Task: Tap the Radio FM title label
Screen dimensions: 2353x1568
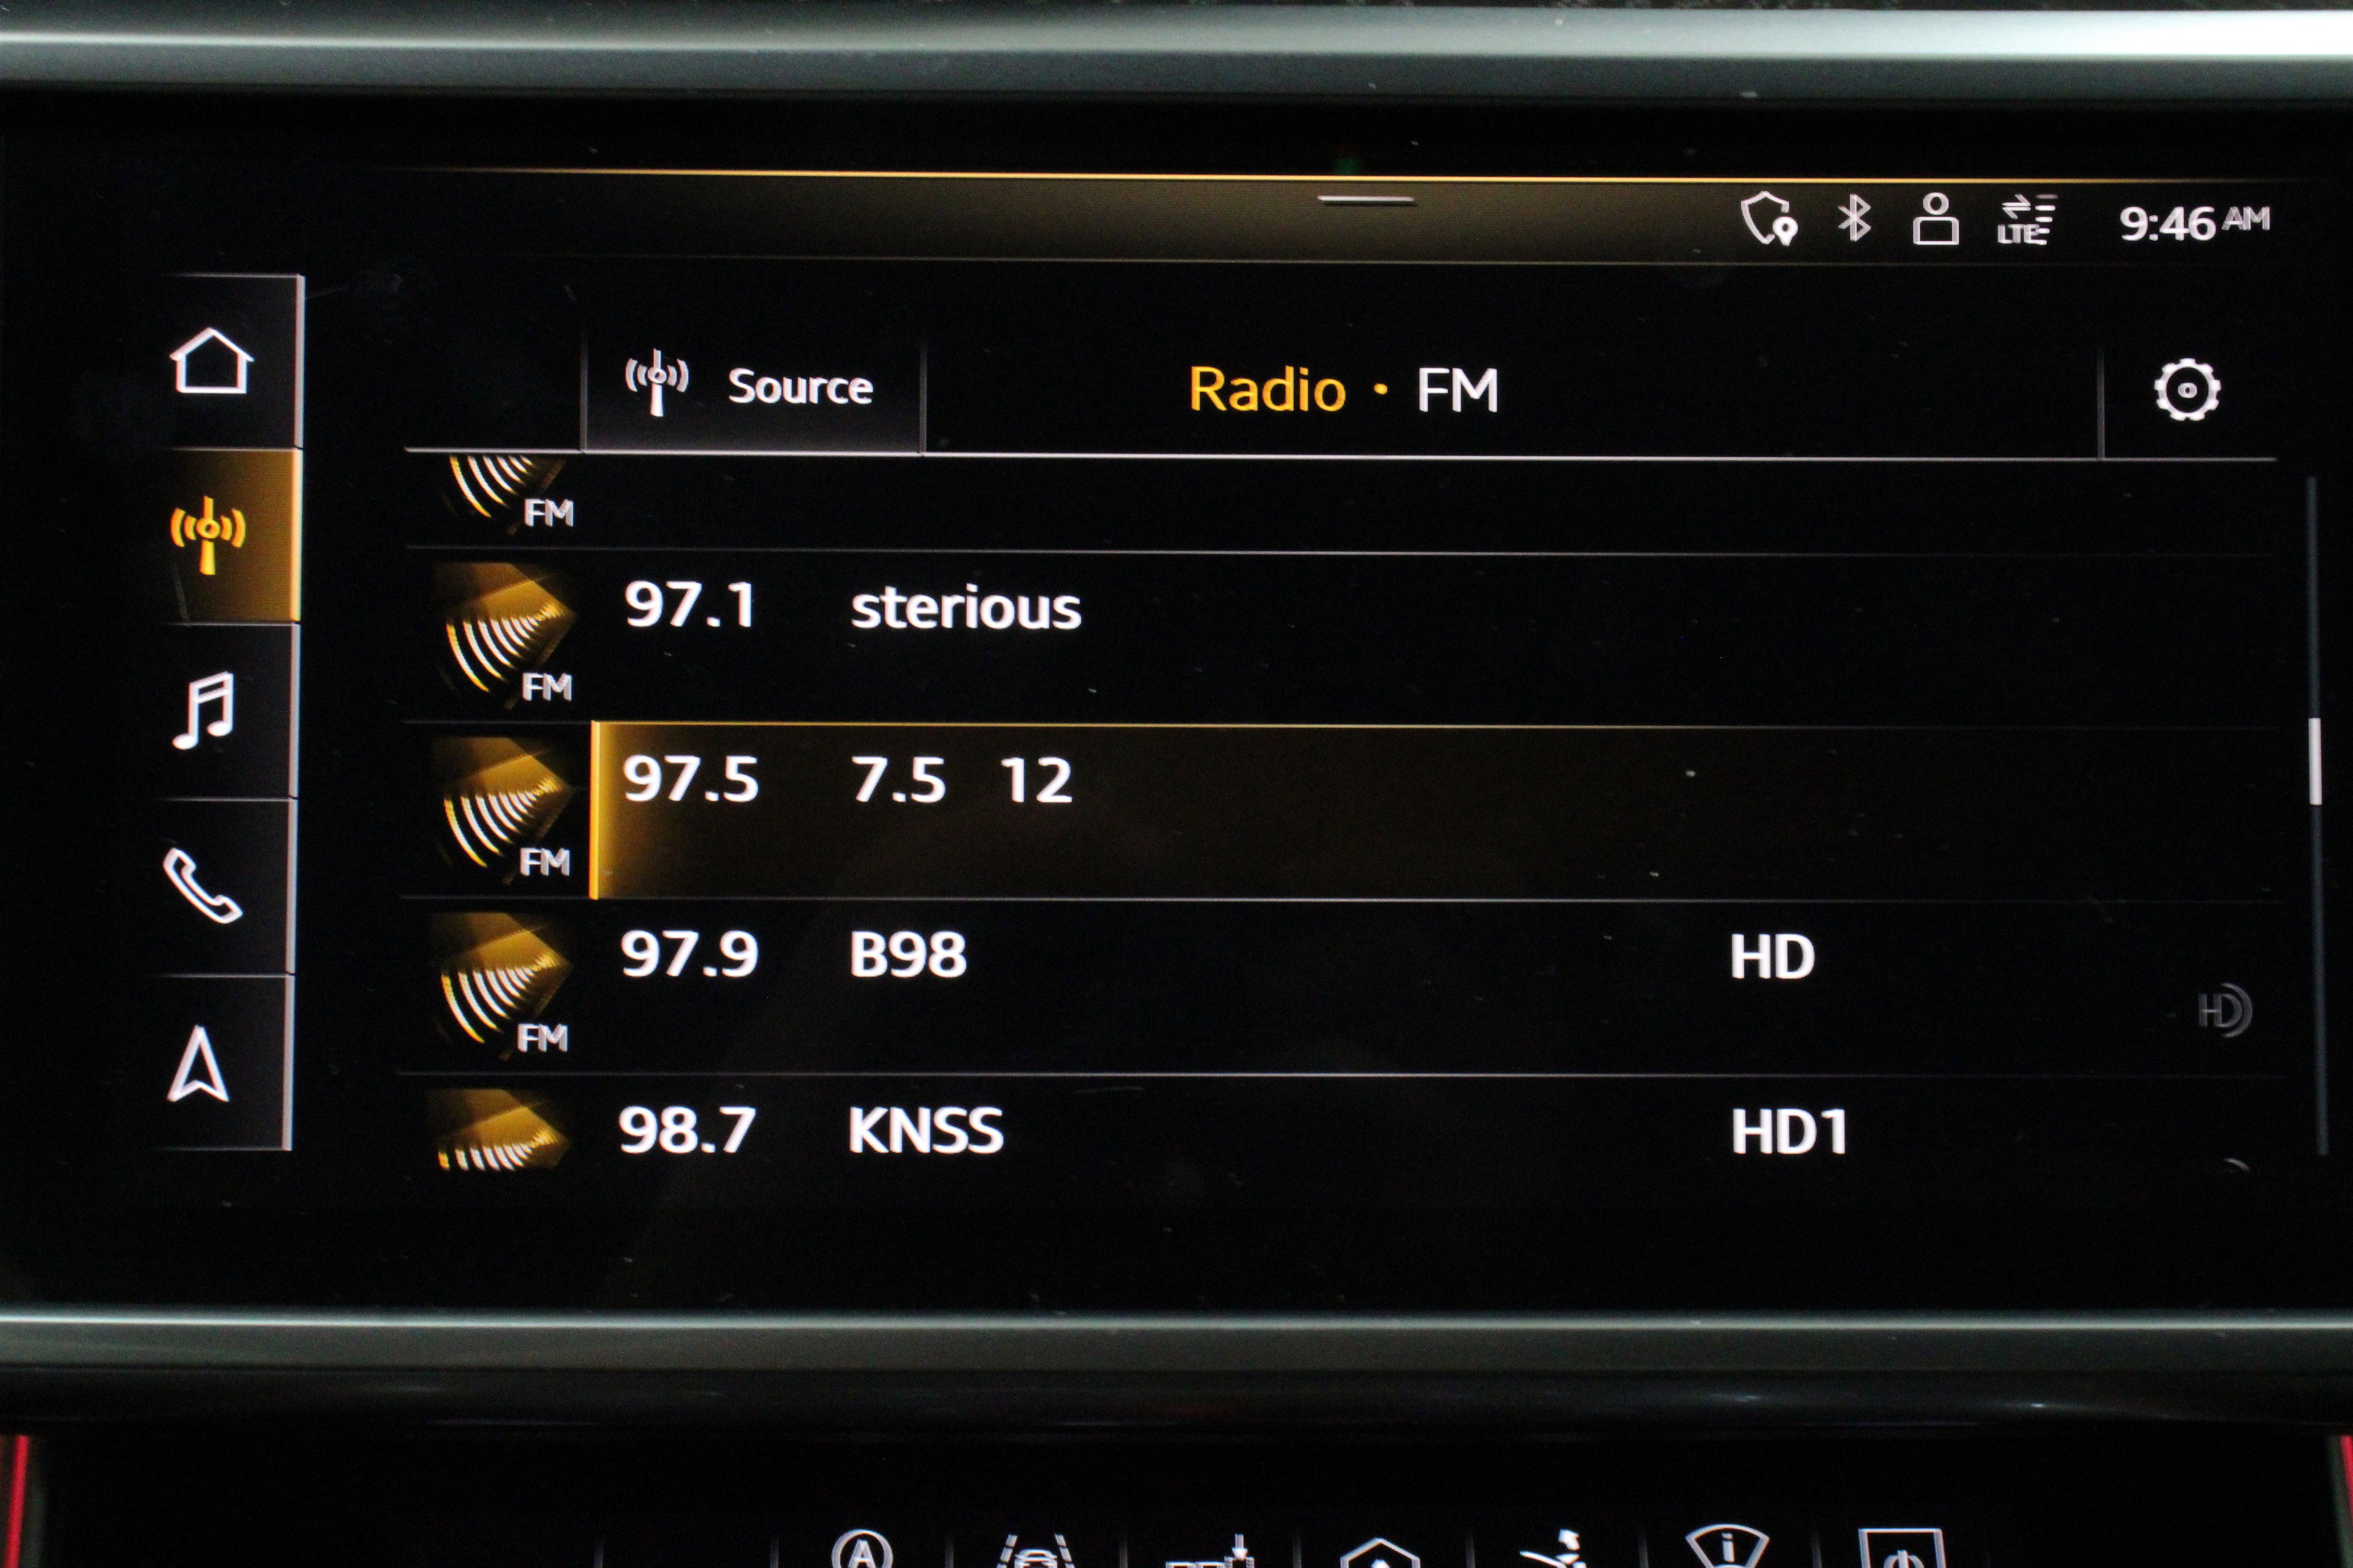Action: tap(1343, 389)
